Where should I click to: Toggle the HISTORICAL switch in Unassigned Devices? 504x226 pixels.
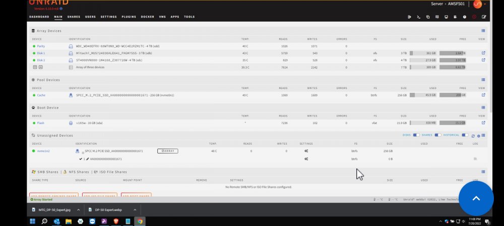pos(465,135)
